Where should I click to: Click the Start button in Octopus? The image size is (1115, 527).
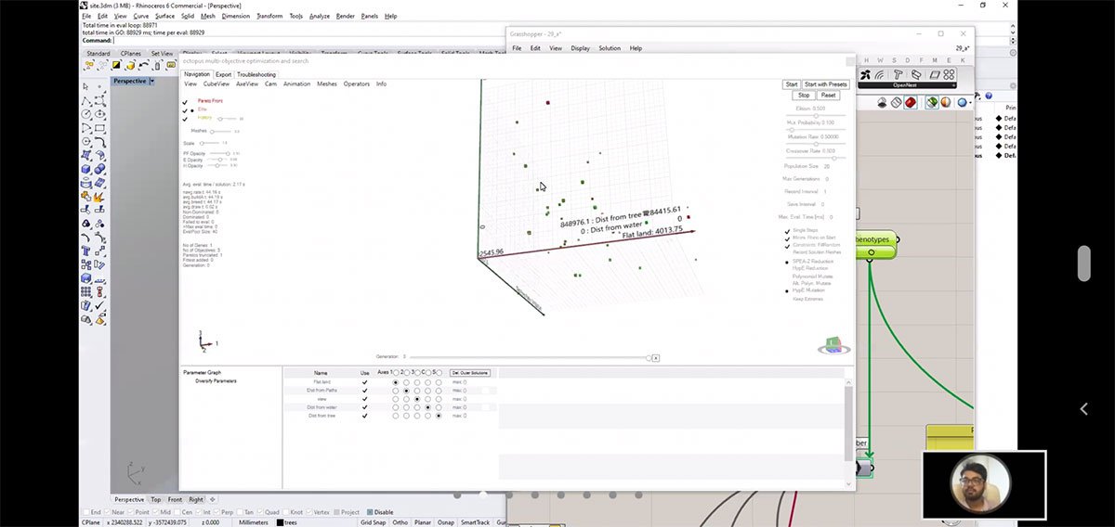(791, 84)
